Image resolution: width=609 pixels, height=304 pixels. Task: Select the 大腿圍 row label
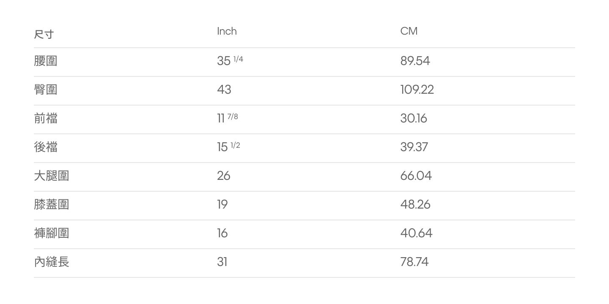[52, 176]
